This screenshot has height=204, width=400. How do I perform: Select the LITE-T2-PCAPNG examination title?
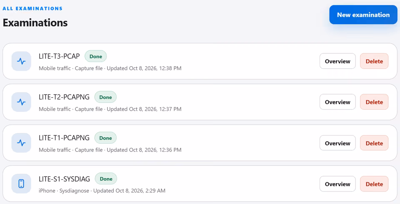pyautogui.click(x=64, y=97)
